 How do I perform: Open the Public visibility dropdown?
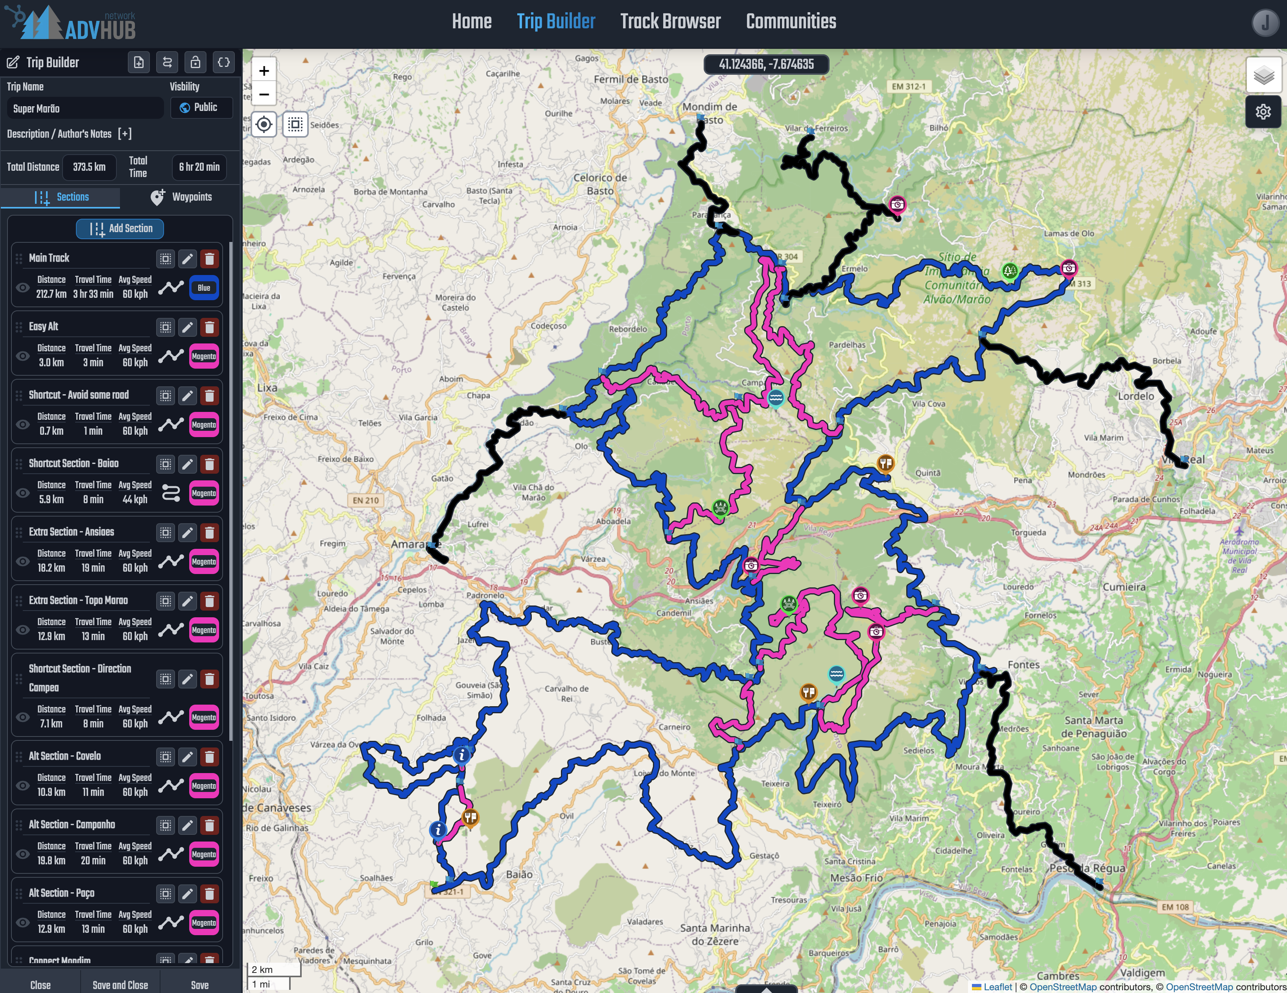tap(201, 108)
